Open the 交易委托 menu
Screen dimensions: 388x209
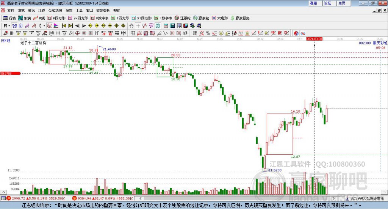(x=103, y=10)
